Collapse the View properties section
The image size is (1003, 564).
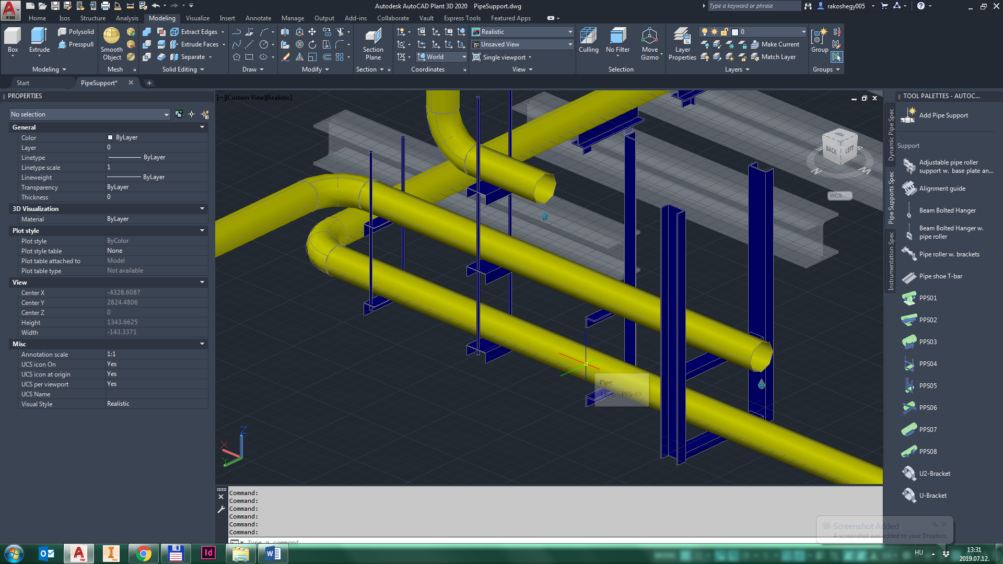click(202, 283)
